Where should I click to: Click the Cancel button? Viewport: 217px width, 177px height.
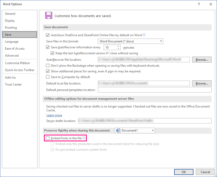tap(205, 172)
